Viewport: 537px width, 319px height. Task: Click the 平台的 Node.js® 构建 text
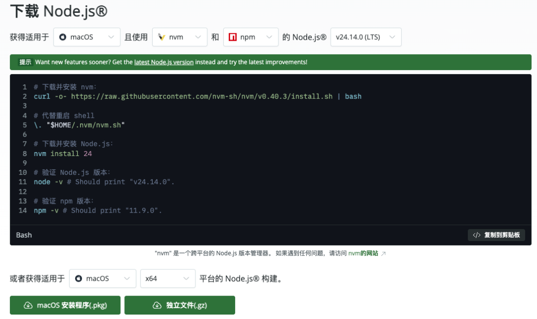click(x=242, y=279)
